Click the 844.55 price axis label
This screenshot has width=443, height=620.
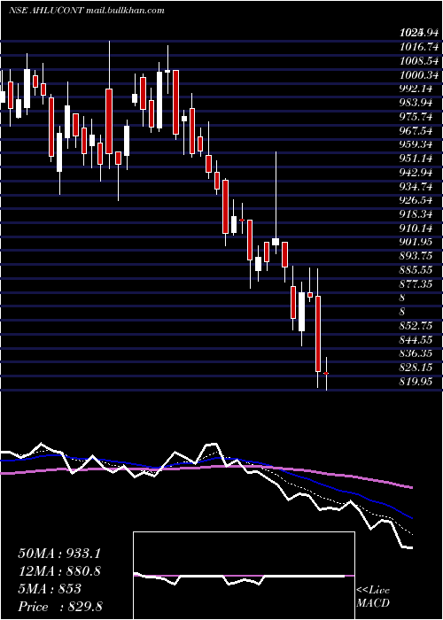(416, 339)
